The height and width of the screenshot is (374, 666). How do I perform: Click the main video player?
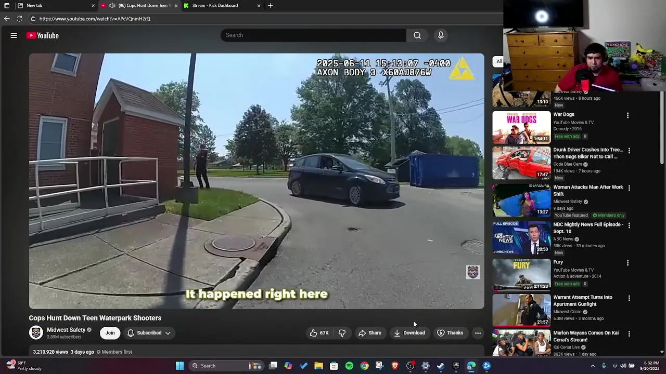[257, 181]
